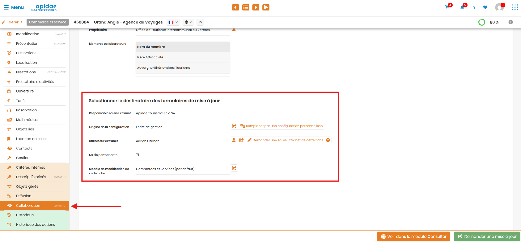The image size is (521, 242).
Task: Click the 86 % completion circle
Action: tap(481, 22)
